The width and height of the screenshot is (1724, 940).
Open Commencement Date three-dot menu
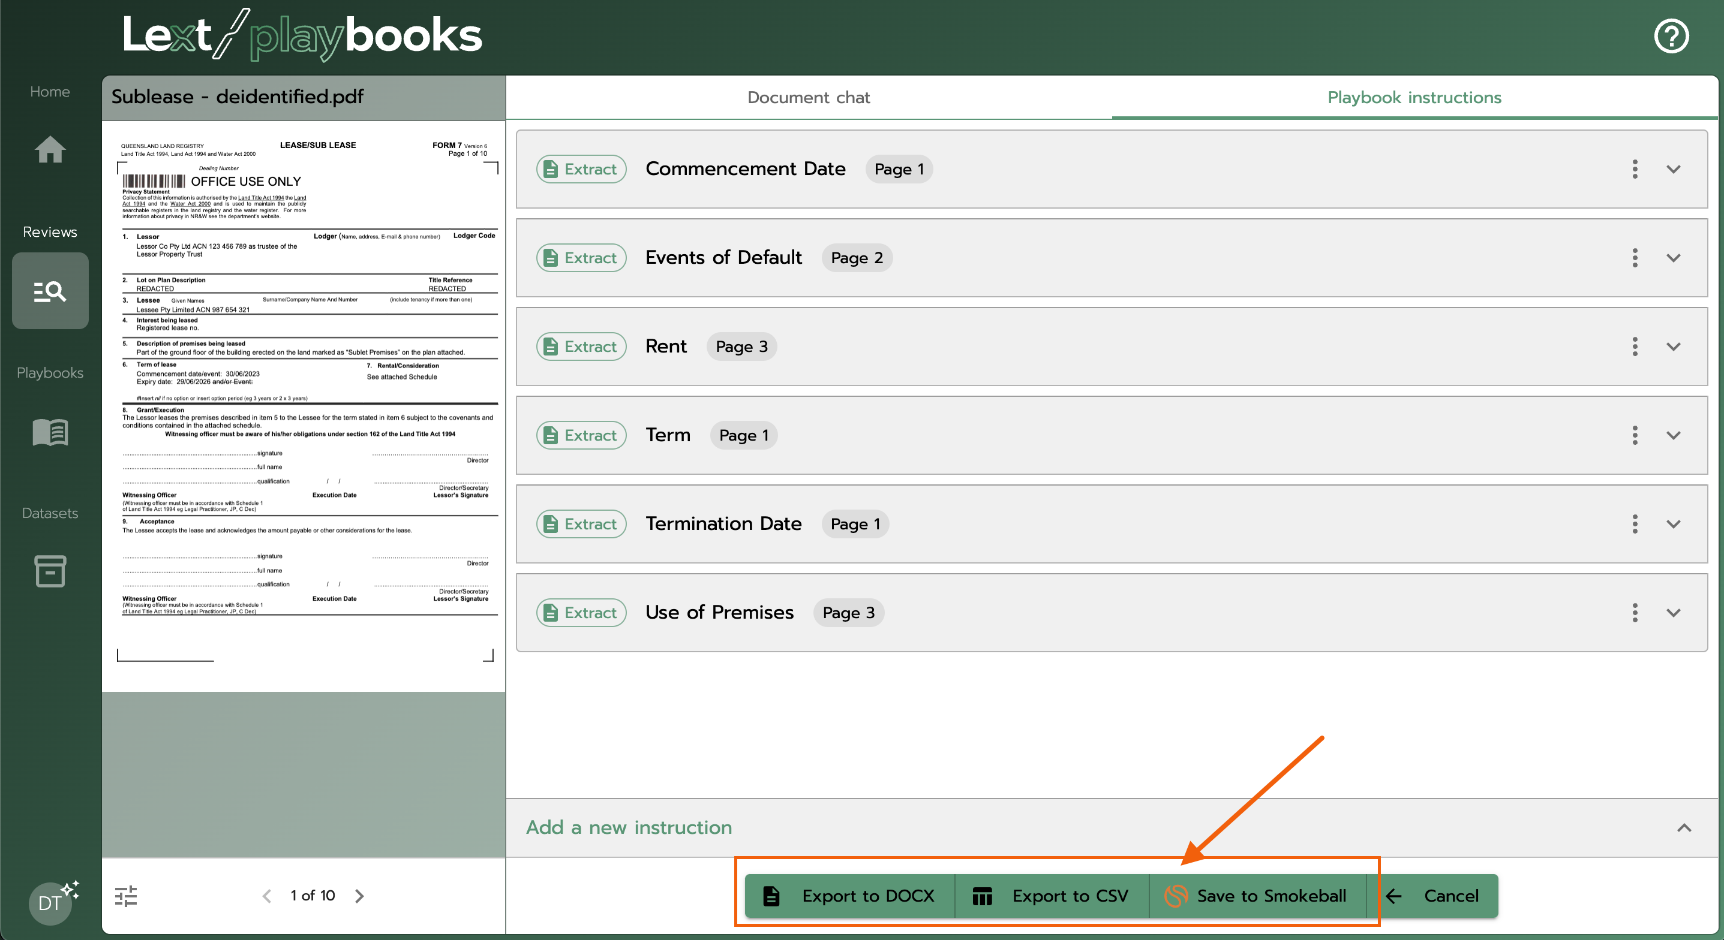pyautogui.click(x=1634, y=169)
